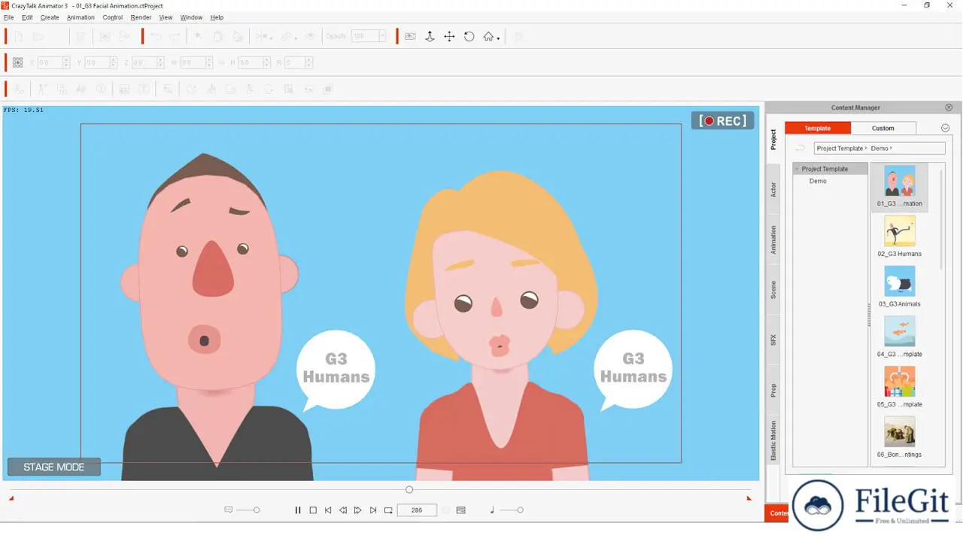Click the STAGE MODE button

[x=54, y=467]
